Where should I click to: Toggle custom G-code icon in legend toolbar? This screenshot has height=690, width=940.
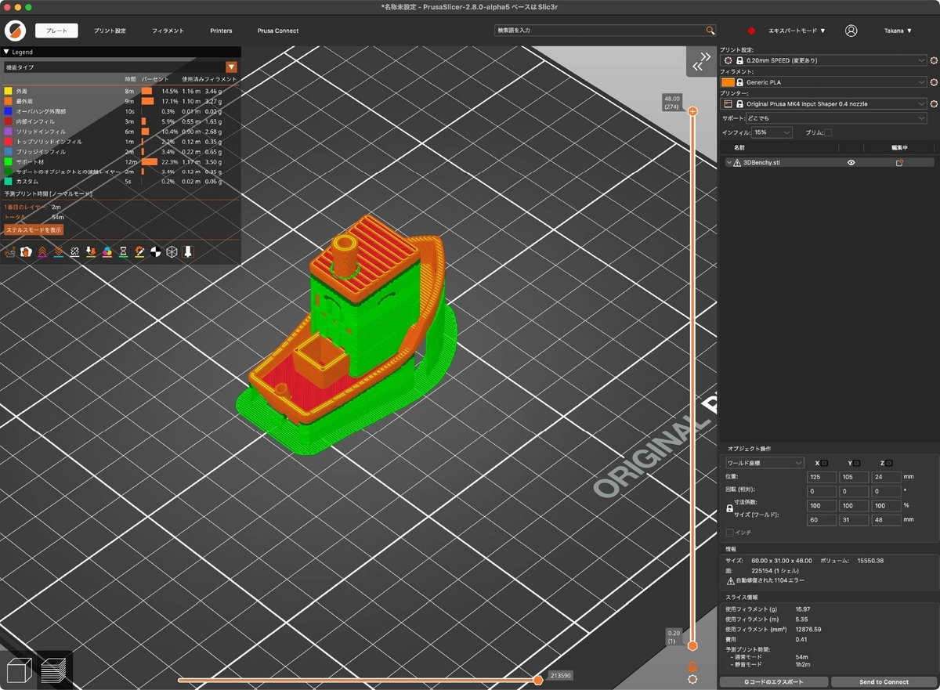(x=139, y=251)
